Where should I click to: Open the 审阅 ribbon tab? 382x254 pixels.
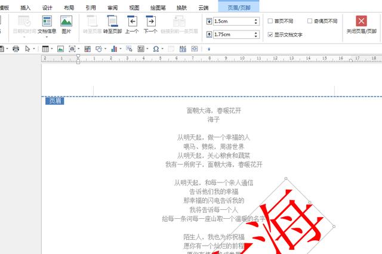[113, 8]
